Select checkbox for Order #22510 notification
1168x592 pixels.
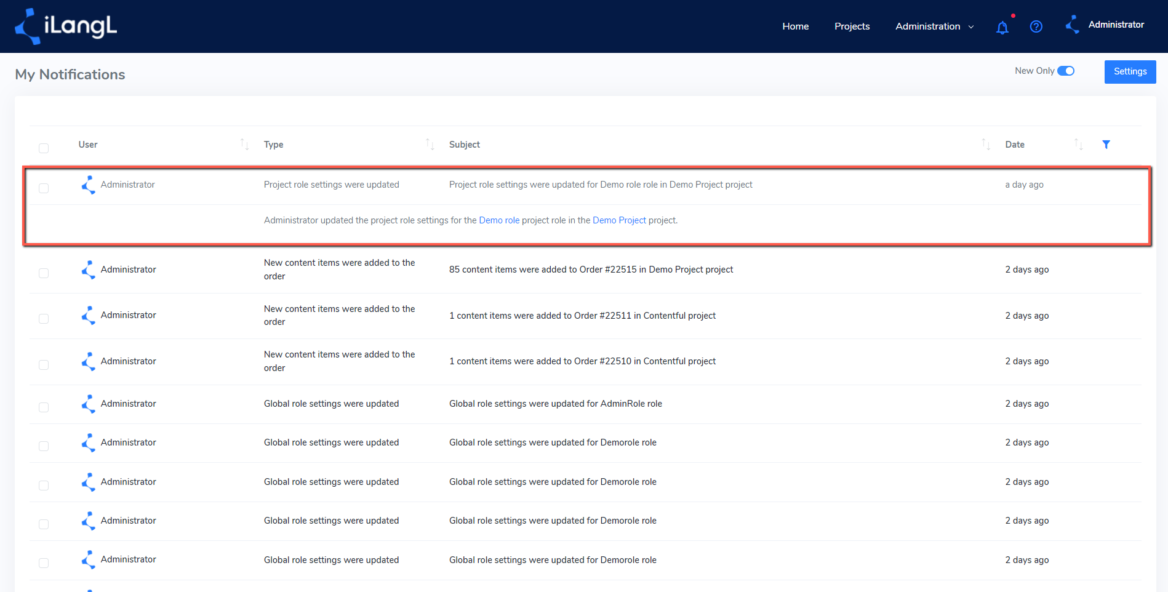(44, 365)
